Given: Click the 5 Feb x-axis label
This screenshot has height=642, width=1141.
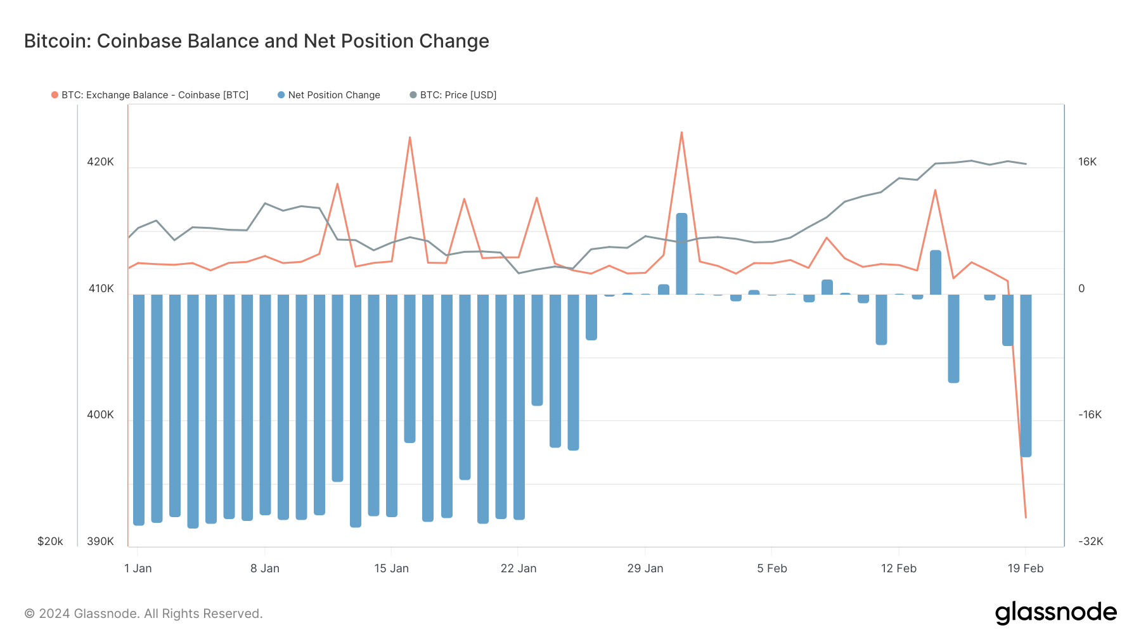Looking at the screenshot, I should click(x=772, y=568).
